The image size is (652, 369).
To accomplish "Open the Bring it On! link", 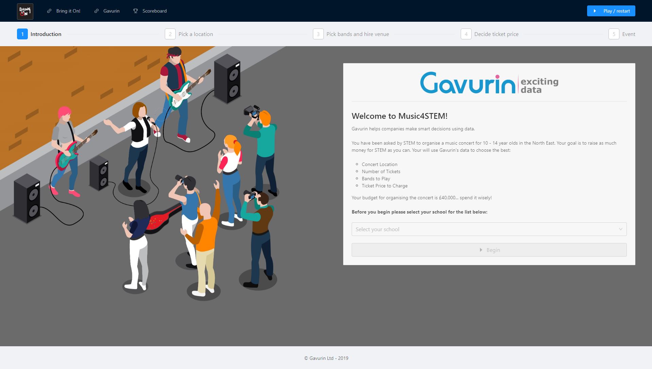I will click(x=64, y=11).
